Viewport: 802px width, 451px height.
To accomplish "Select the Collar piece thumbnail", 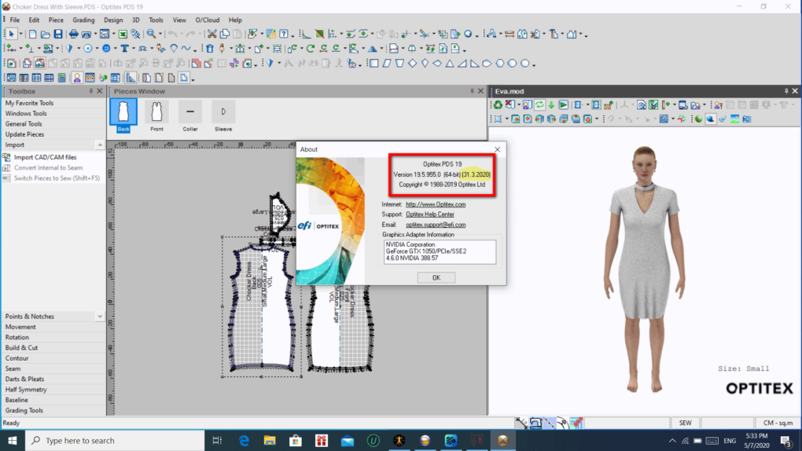I will pyautogui.click(x=189, y=115).
